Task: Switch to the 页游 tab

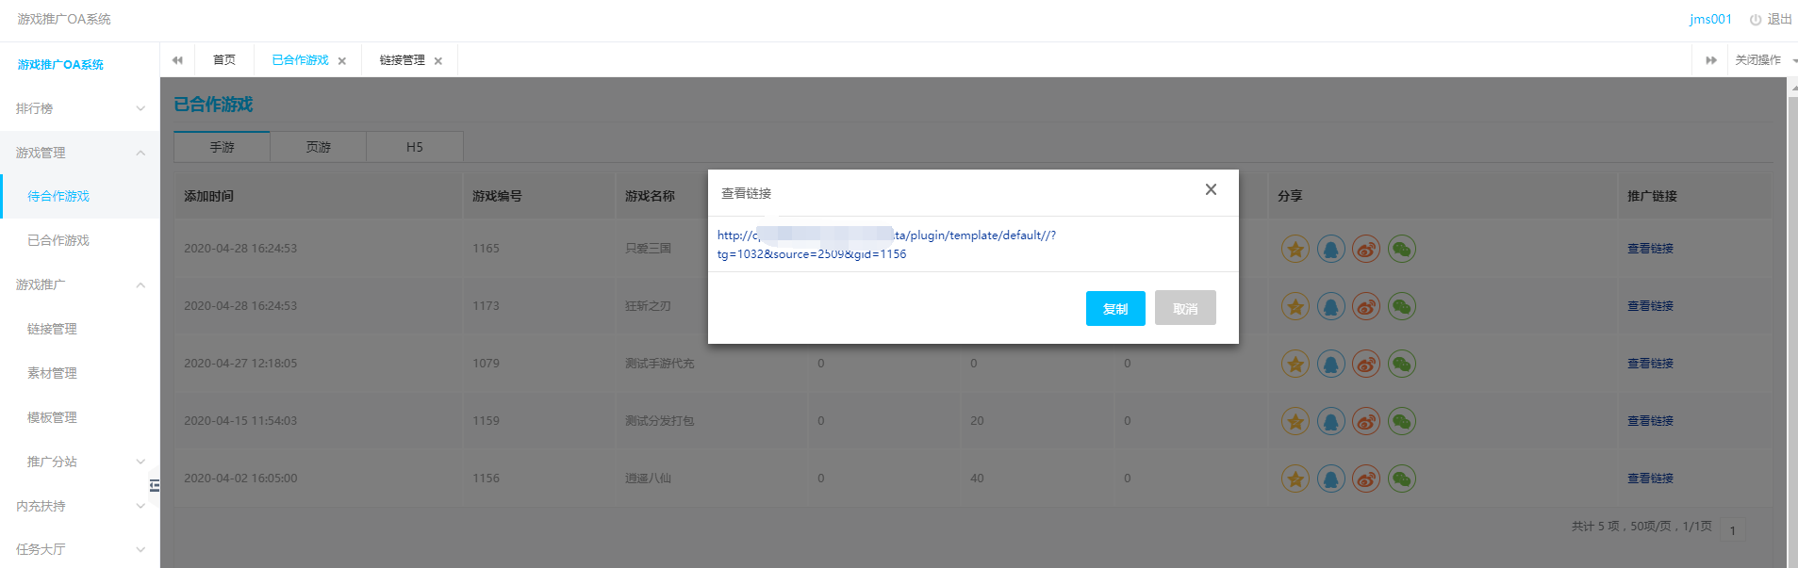Action: tap(319, 147)
